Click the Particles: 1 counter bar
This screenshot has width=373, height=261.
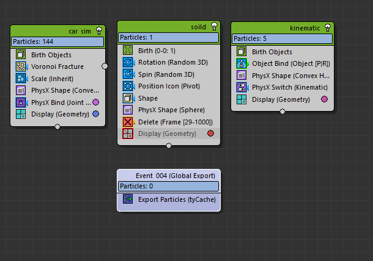click(x=168, y=37)
